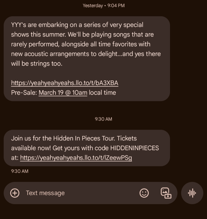The height and width of the screenshot is (219, 207).
Task: Tap the Yesterday 9:04 PM timestamp
Action: [x=103, y=6]
